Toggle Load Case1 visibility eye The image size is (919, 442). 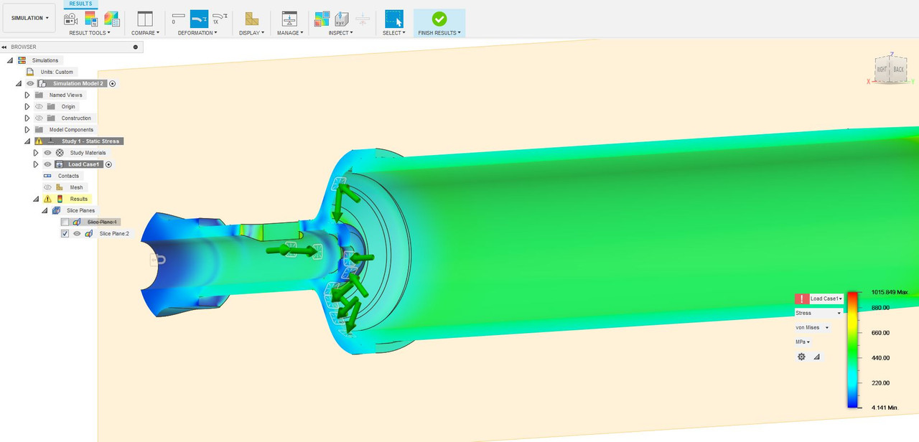tap(47, 164)
